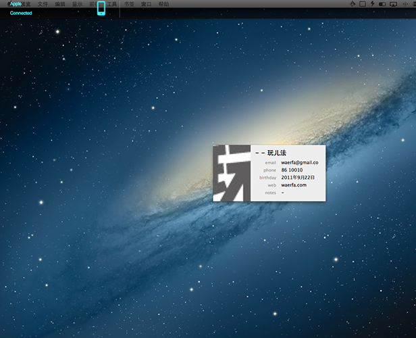Click the cyan phone icon in menu bar
The width and height of the screenshot is (416, 338).
click(101, 7)
